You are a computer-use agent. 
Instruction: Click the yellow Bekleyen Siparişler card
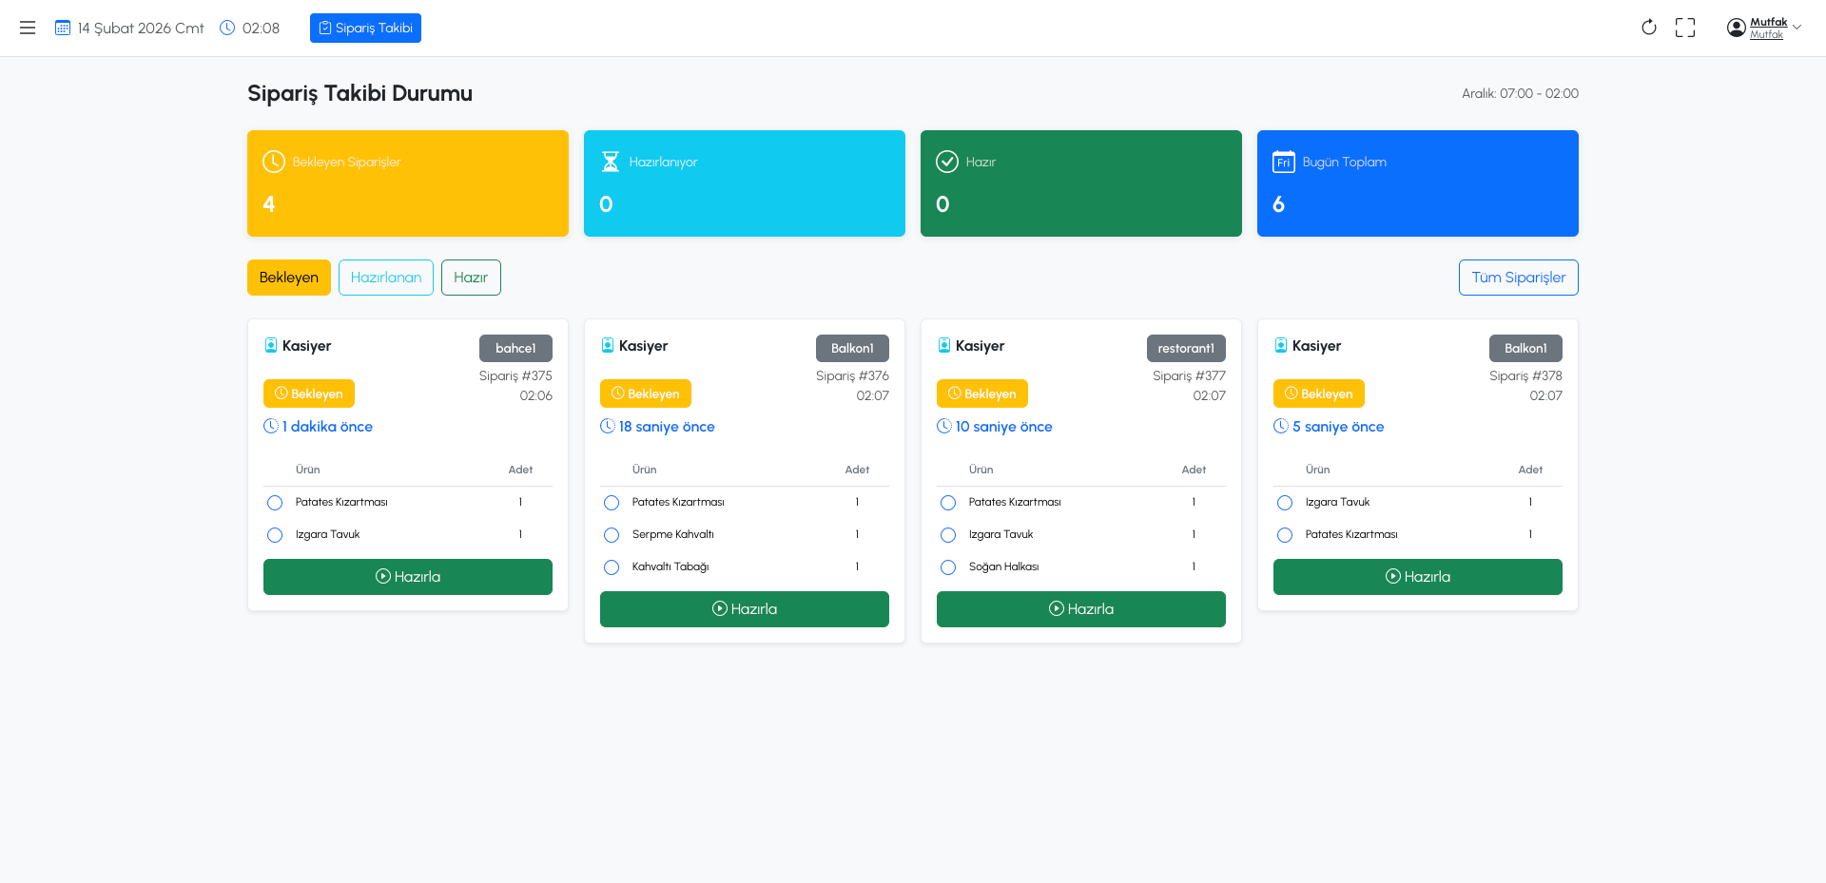(407, 183)
